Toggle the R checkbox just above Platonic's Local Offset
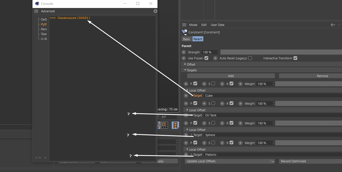342x172 pixels. coord(231,143)
